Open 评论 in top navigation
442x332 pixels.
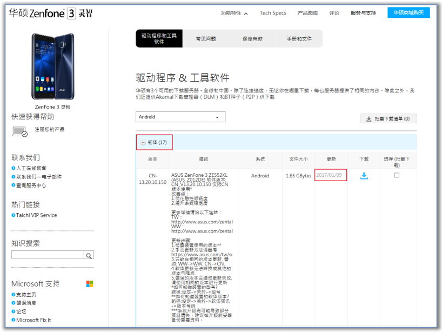pyautogui.click(x=334, y=13)
